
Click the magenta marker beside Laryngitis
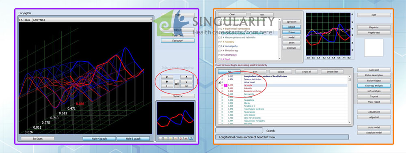225,85
